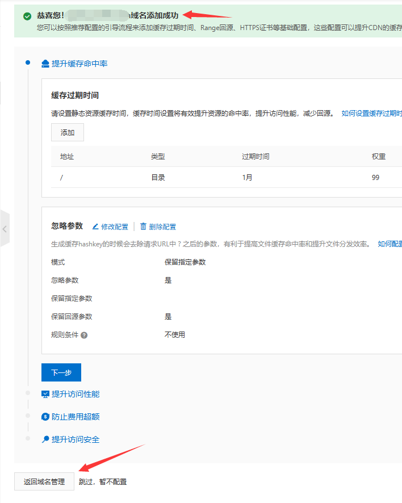Click the help icon next to 规则条件
Viewport: 402px width, 503px height.
point(84,335)
